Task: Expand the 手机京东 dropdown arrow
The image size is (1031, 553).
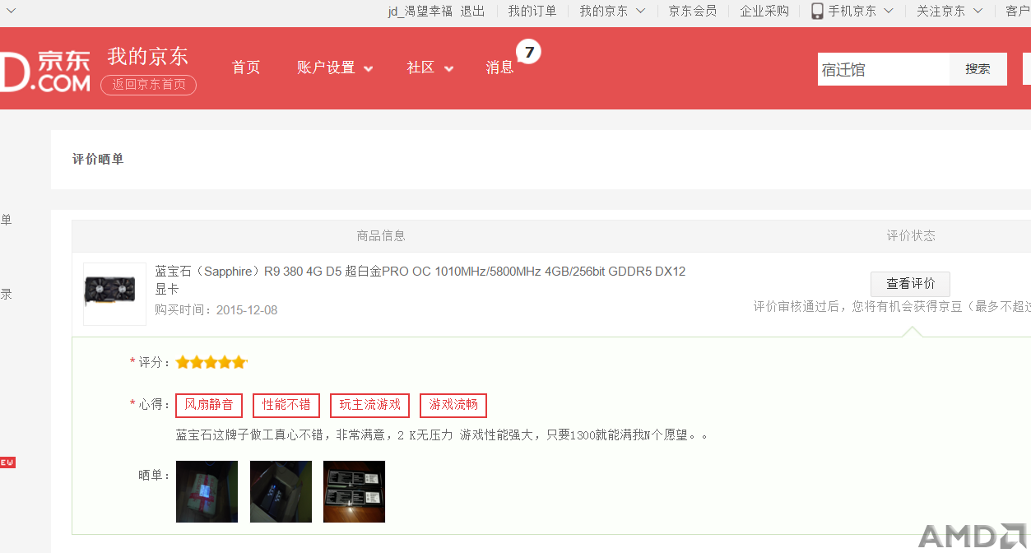Action: (x=889, y=11)
